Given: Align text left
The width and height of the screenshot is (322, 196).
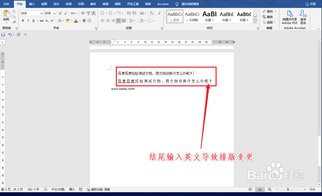Looking at the screenshot, I should [x=102, y=21].
